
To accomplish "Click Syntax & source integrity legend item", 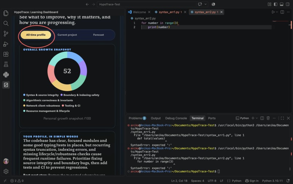I will coord(41,95).
